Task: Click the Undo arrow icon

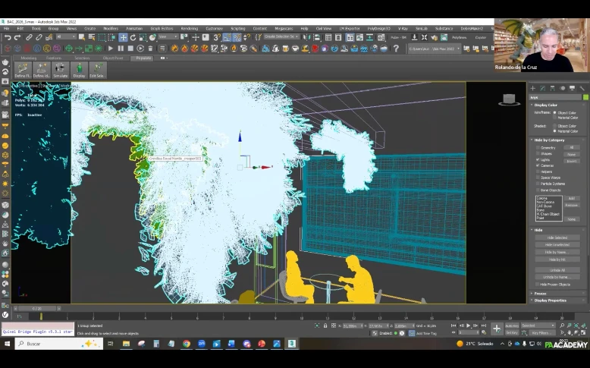Action: [8, 37]
